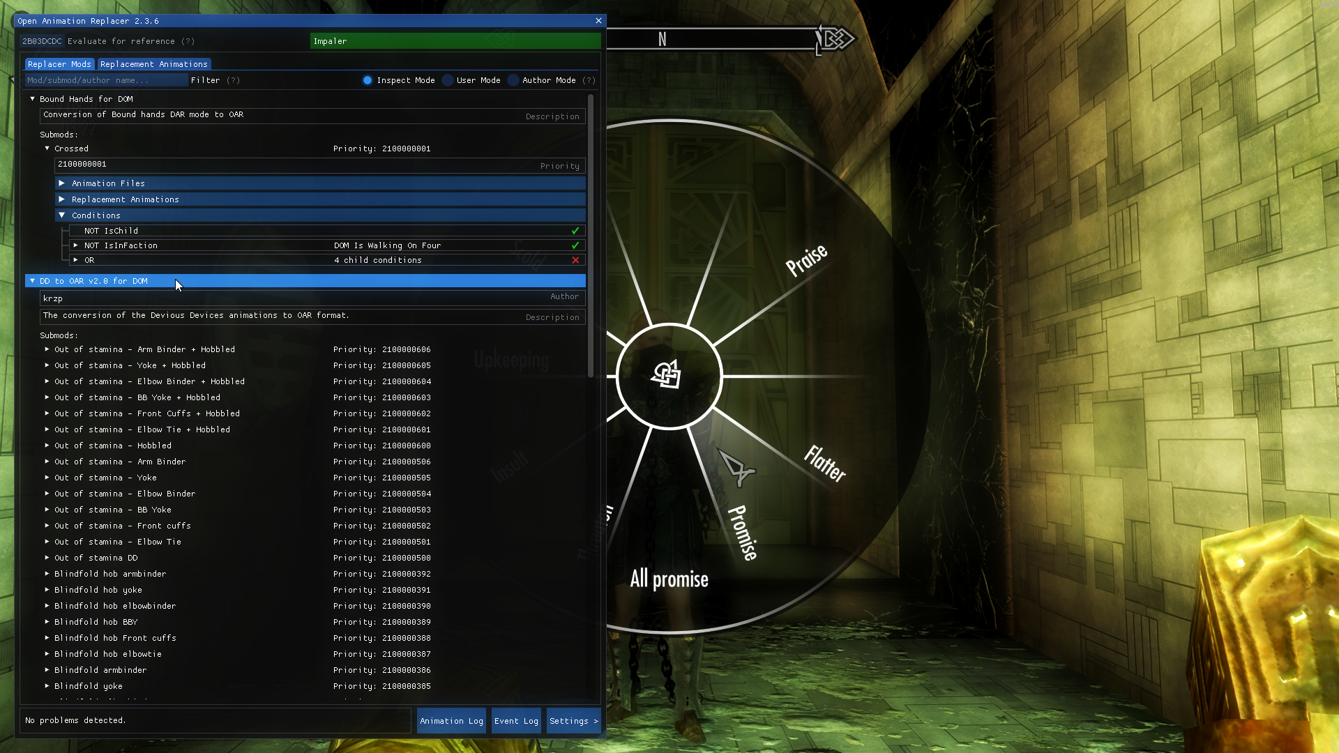Click the green Impaler reference name field
The image size is (1339, 753).
455,41
